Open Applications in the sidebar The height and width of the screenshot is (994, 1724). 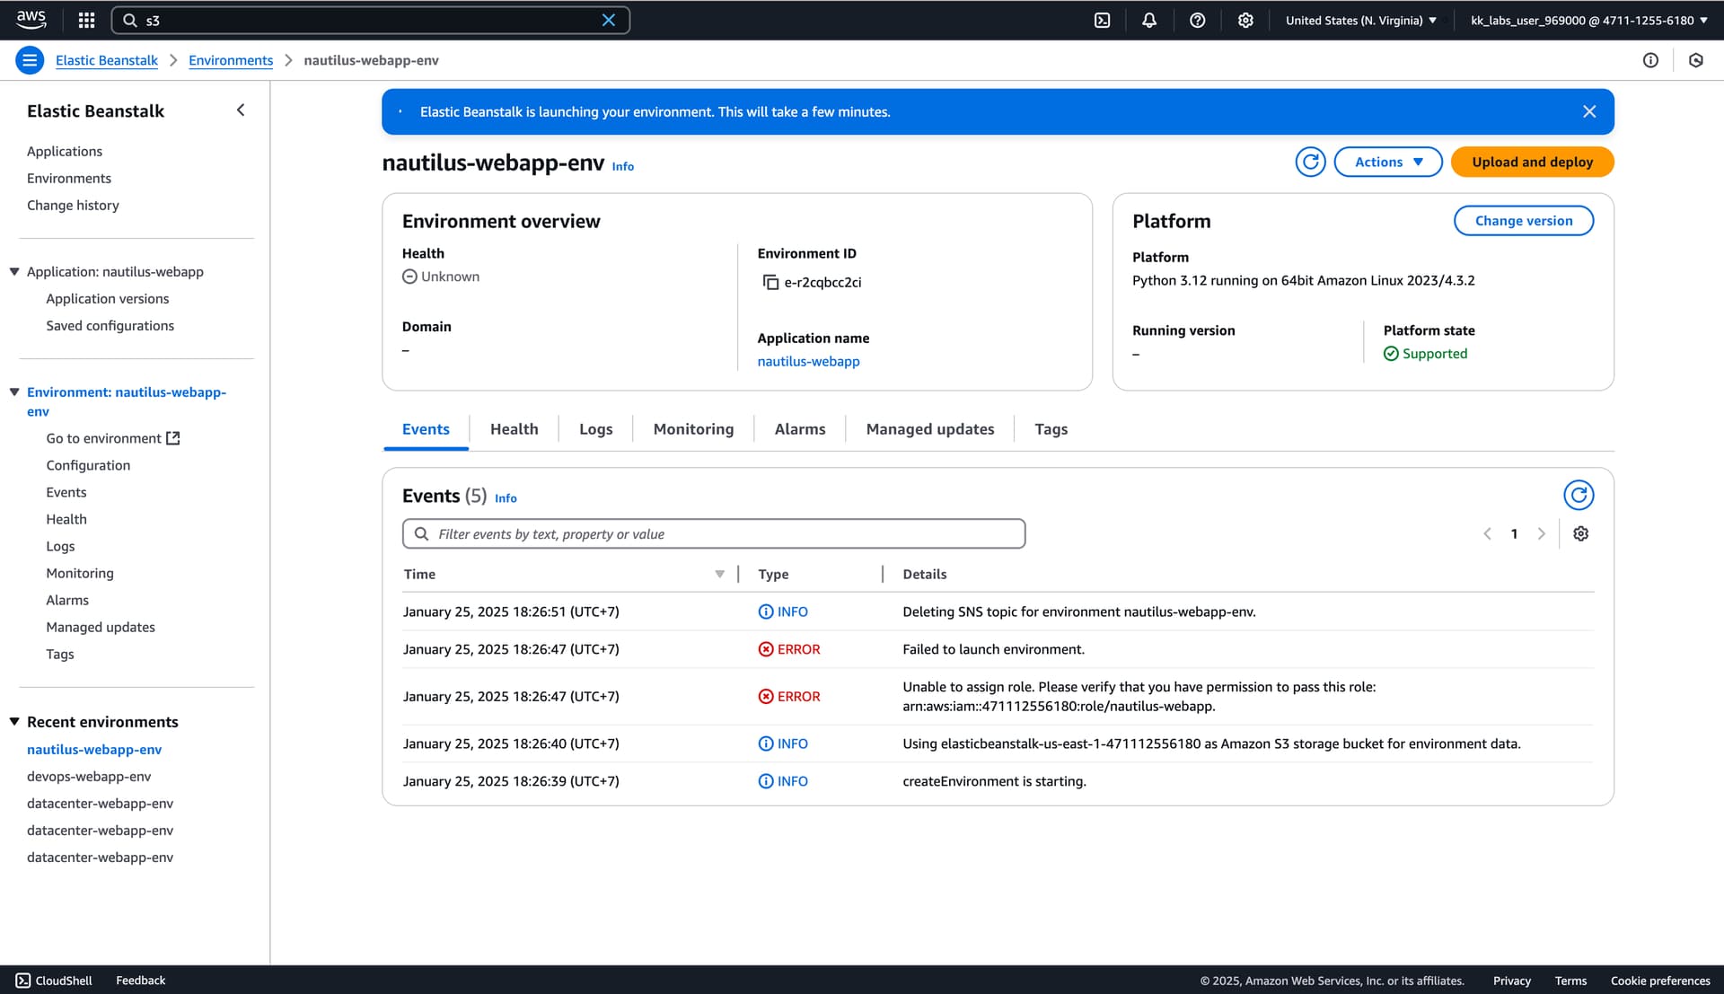pyautogui.click(x=65, y=151)
